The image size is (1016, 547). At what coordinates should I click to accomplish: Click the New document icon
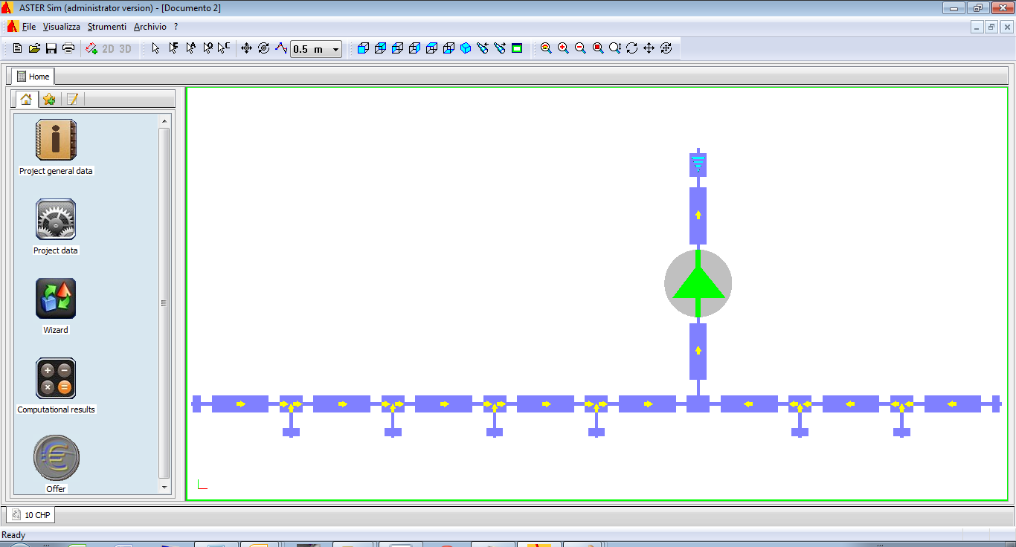18,48
